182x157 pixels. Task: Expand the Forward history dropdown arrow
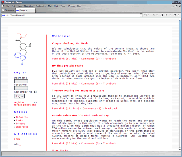[x=170, y=15]
